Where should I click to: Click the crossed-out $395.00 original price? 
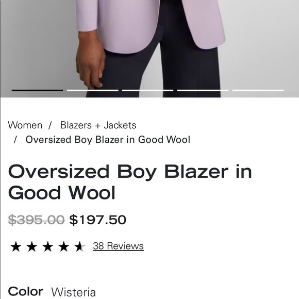36,220
